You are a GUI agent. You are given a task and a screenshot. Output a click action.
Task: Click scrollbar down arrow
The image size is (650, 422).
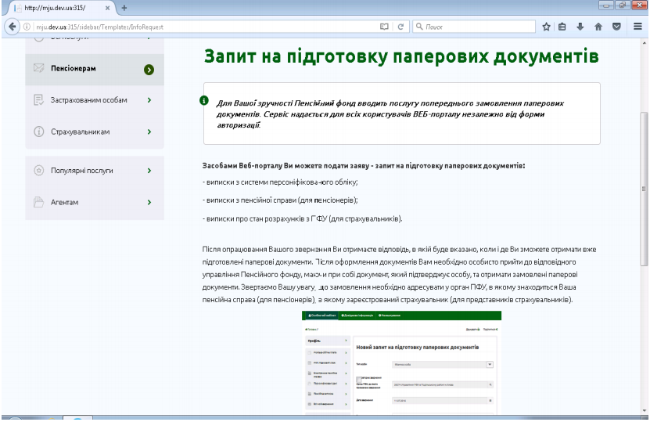(644, 411)
